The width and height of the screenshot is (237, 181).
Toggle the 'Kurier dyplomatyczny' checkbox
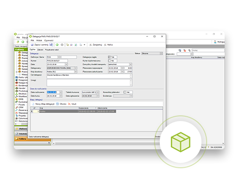(x=109, y=60)
